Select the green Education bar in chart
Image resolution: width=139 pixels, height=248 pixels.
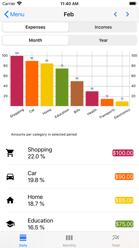tap(62, 87)
